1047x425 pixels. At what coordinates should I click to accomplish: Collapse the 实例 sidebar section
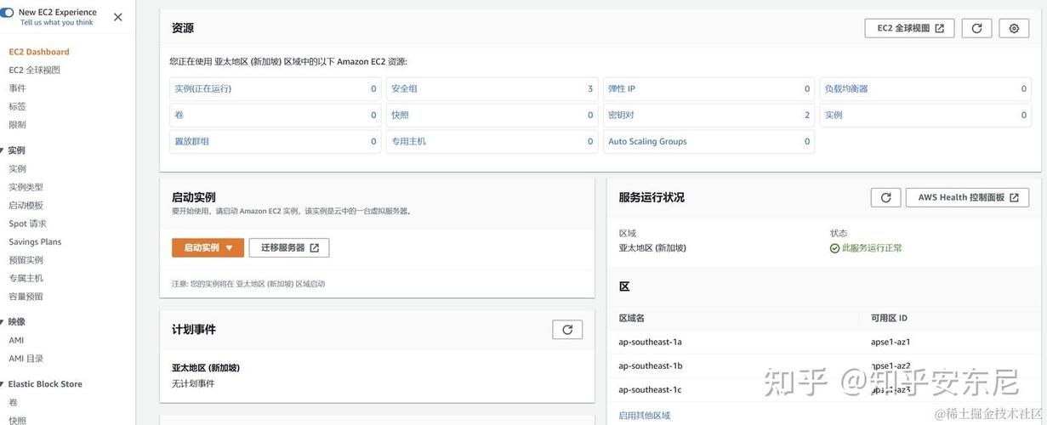[x=3, y=150]
